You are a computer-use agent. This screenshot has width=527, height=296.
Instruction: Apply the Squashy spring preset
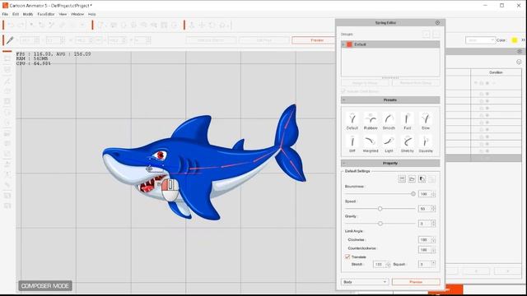426,144
